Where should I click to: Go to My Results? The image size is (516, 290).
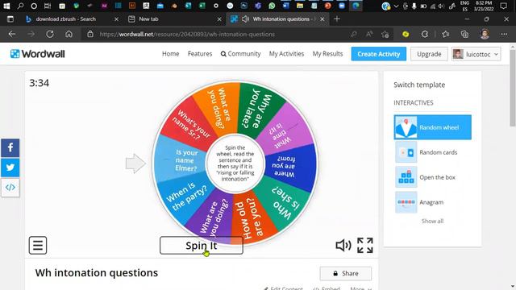(327, 54)
